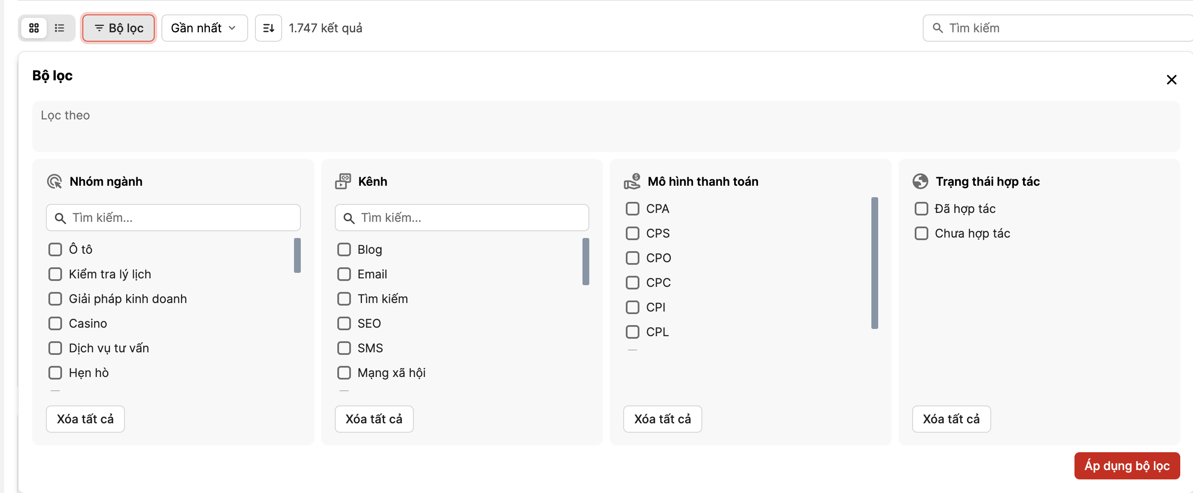Close the Bộ lọc panel with X
Image resolution: width=1193 pixels, height=493 pixels.
click(x=1171, y=80)
